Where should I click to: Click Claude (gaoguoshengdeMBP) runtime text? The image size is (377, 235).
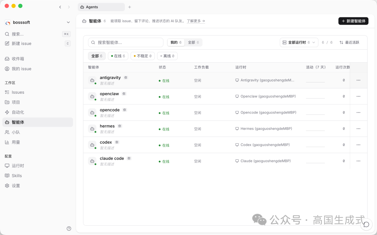point(265,161)
